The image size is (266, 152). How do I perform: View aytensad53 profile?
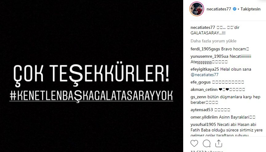tap(202, 110)
